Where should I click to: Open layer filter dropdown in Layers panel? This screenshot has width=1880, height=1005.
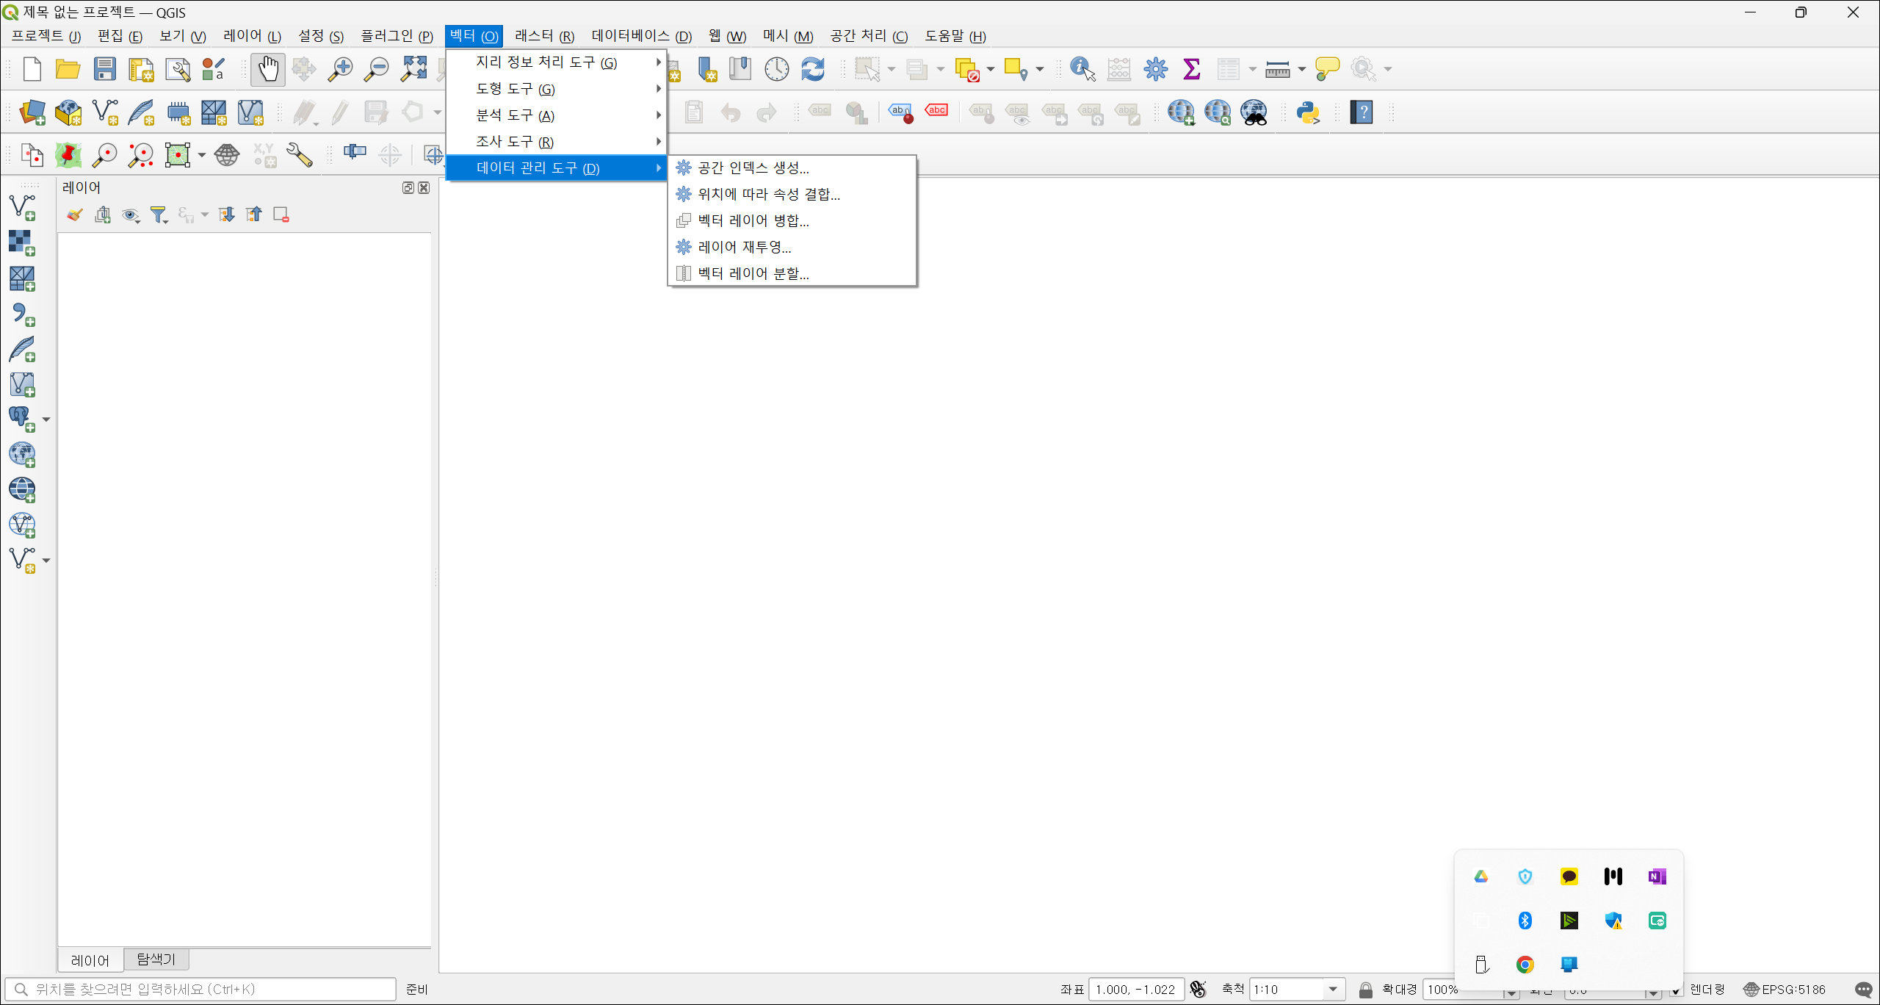(x=159, y=215)
